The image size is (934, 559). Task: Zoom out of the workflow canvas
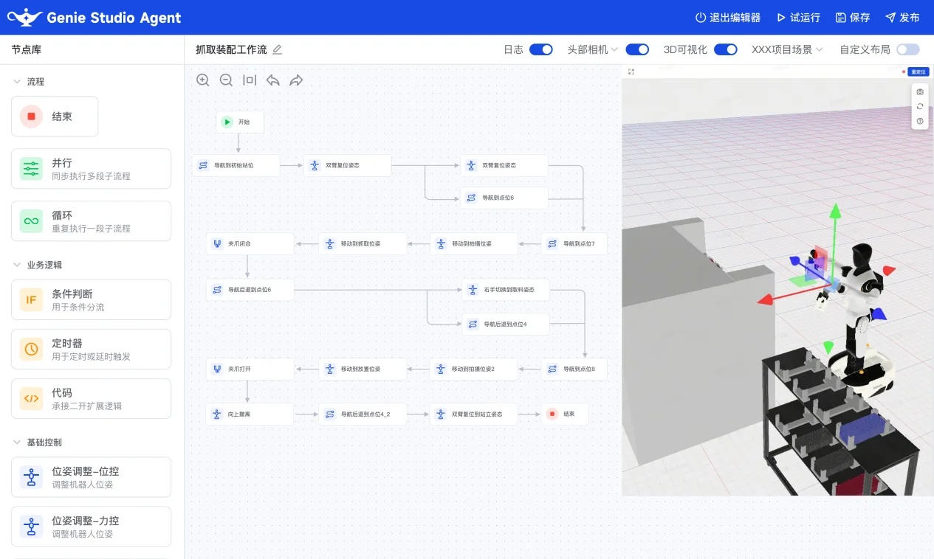227,80
